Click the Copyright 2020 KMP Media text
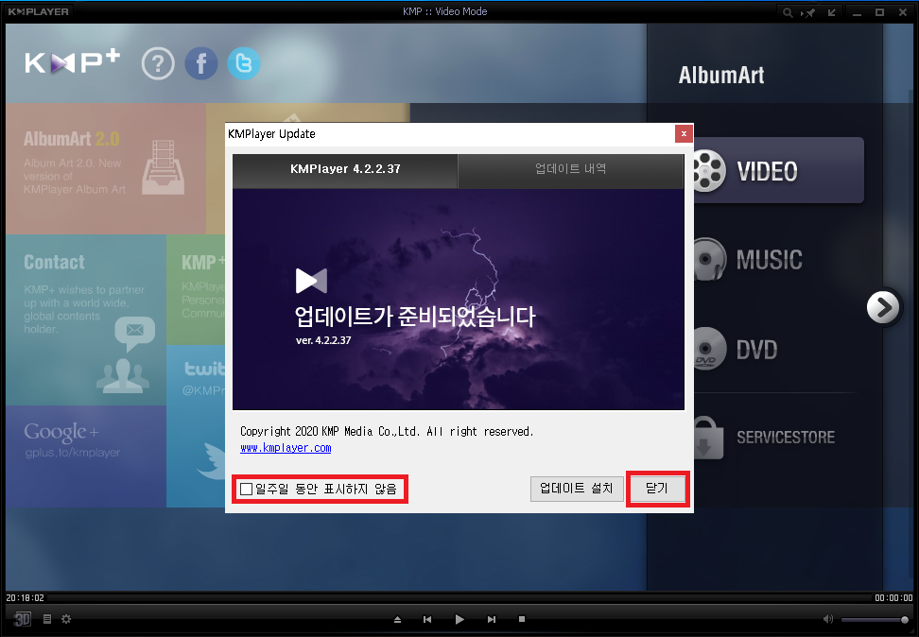This screenshot has height=637, width=919. [387, 431]
